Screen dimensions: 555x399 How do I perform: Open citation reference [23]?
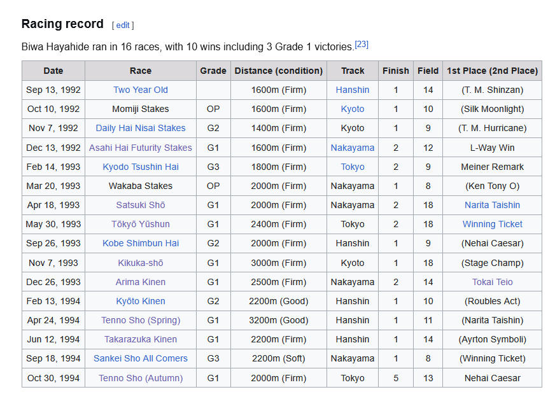tap(362, 45)
